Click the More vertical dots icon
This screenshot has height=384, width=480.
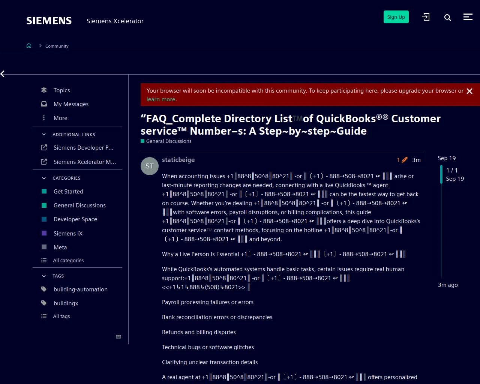[44, 118]
